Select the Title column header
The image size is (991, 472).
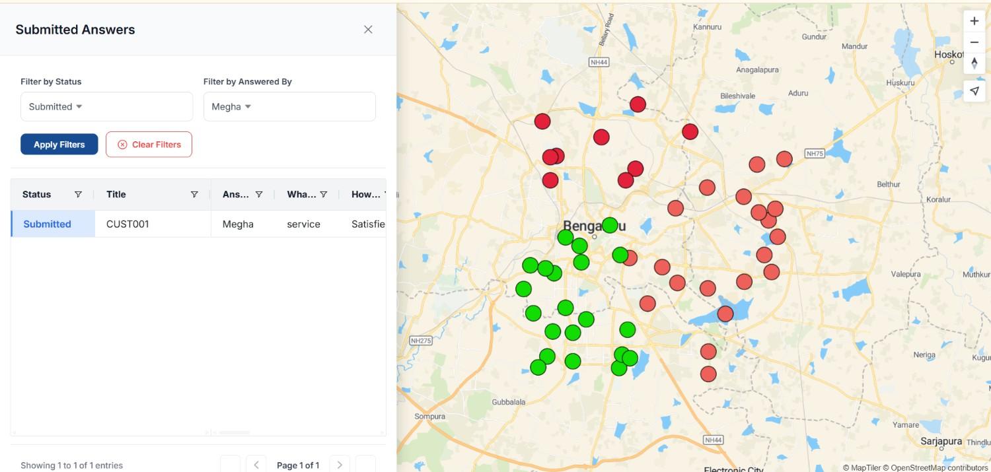click(116, 194)
